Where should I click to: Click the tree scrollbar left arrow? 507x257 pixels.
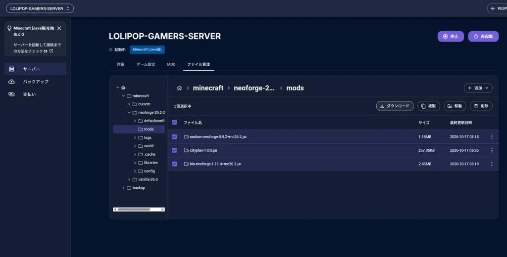(x=115, y=210)
